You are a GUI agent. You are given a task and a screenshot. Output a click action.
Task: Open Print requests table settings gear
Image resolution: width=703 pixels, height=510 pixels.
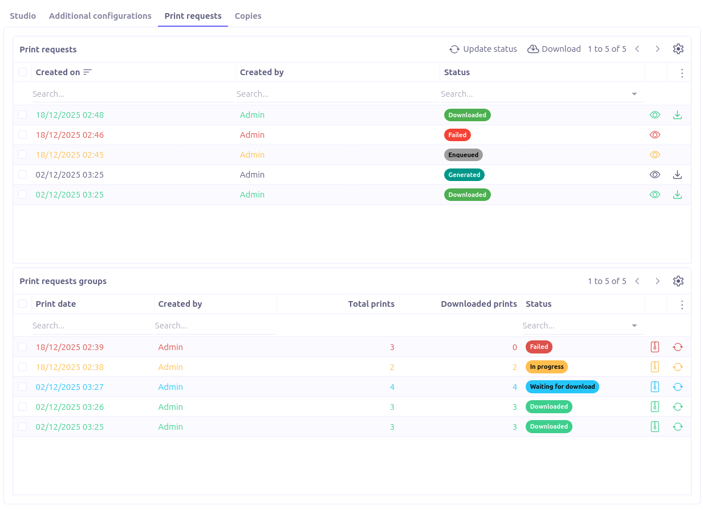[678, 49]
